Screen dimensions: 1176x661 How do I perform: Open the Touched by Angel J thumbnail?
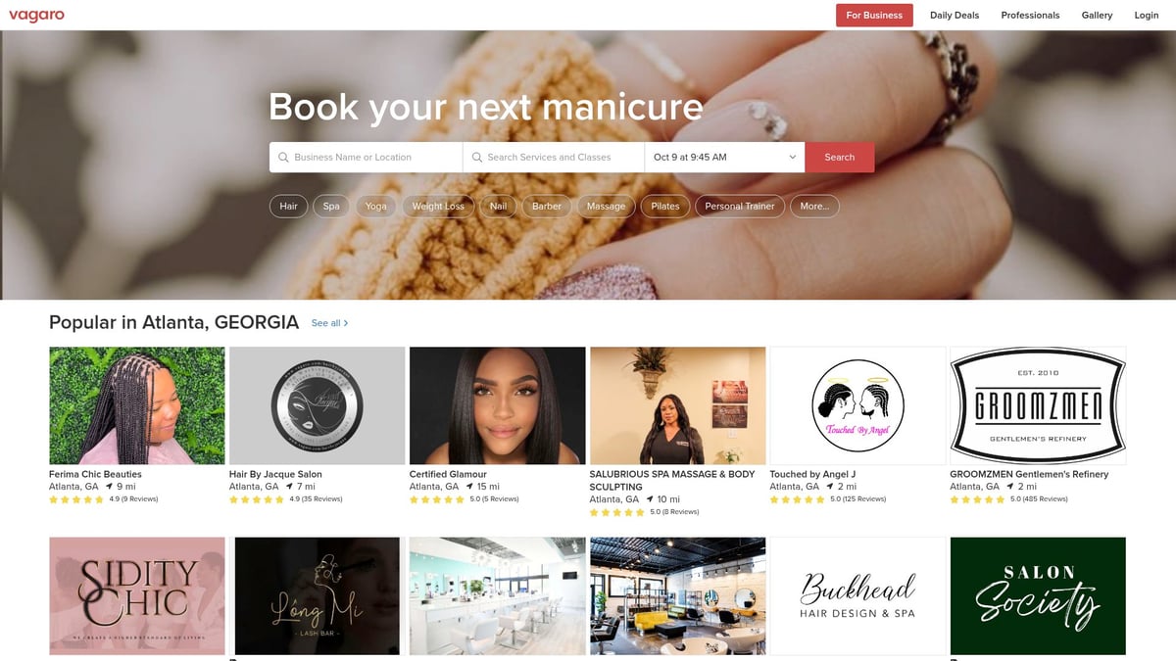tap(857, 405)
